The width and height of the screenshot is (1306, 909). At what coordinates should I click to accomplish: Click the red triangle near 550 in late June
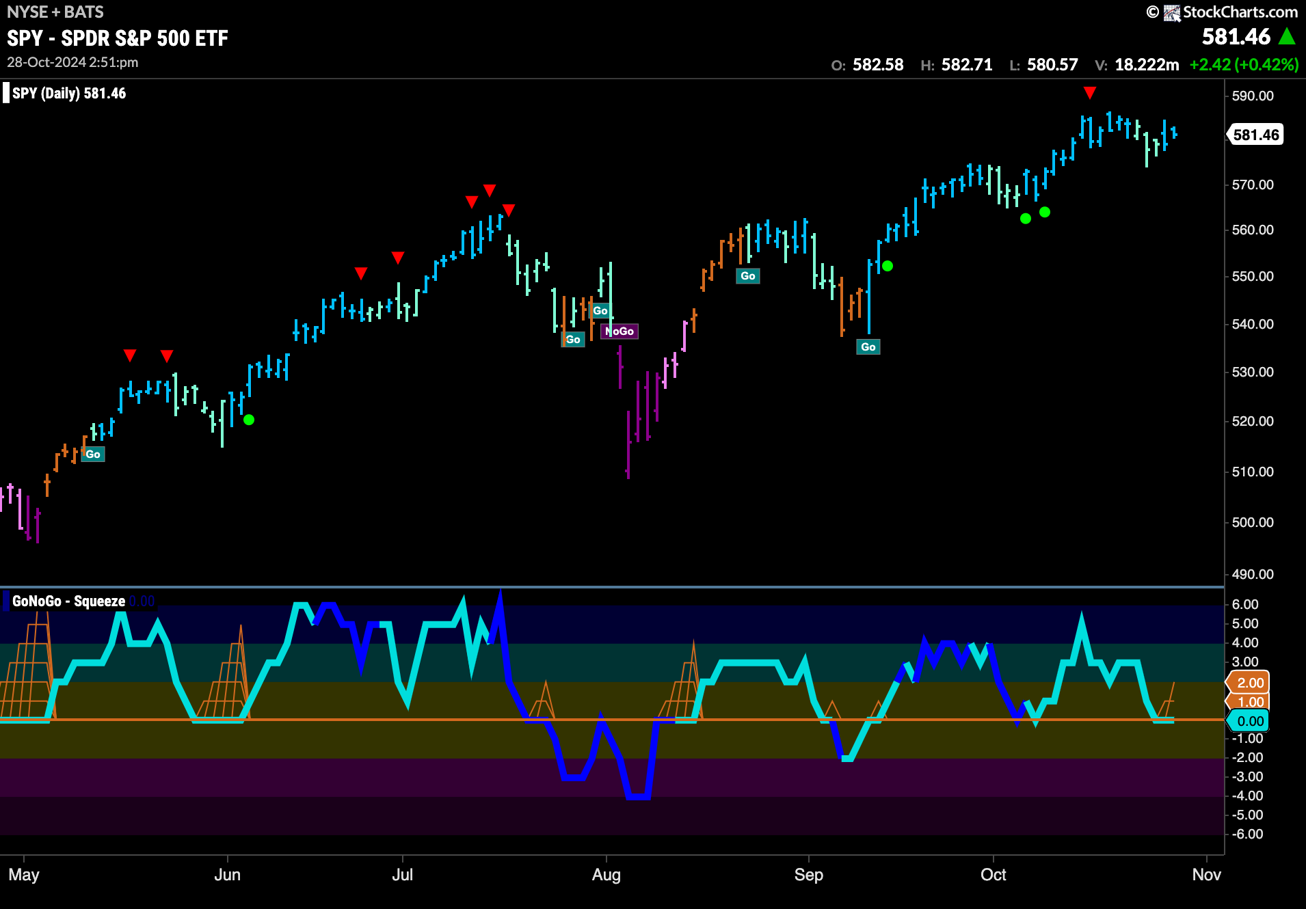(x=361, y=273)
